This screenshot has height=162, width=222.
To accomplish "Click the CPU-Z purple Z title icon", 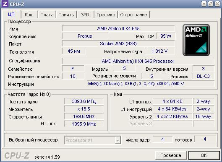I will tap(5, 4).
